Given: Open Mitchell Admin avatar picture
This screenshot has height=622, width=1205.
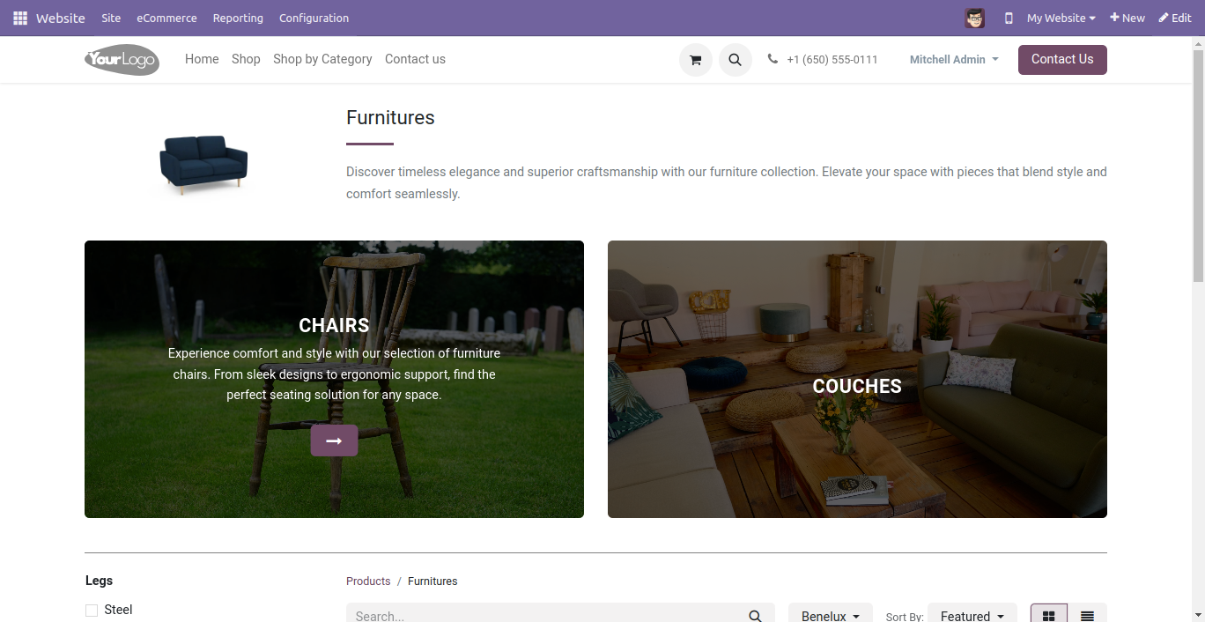Looking at the screenshot, I should [x=974, y=18].
